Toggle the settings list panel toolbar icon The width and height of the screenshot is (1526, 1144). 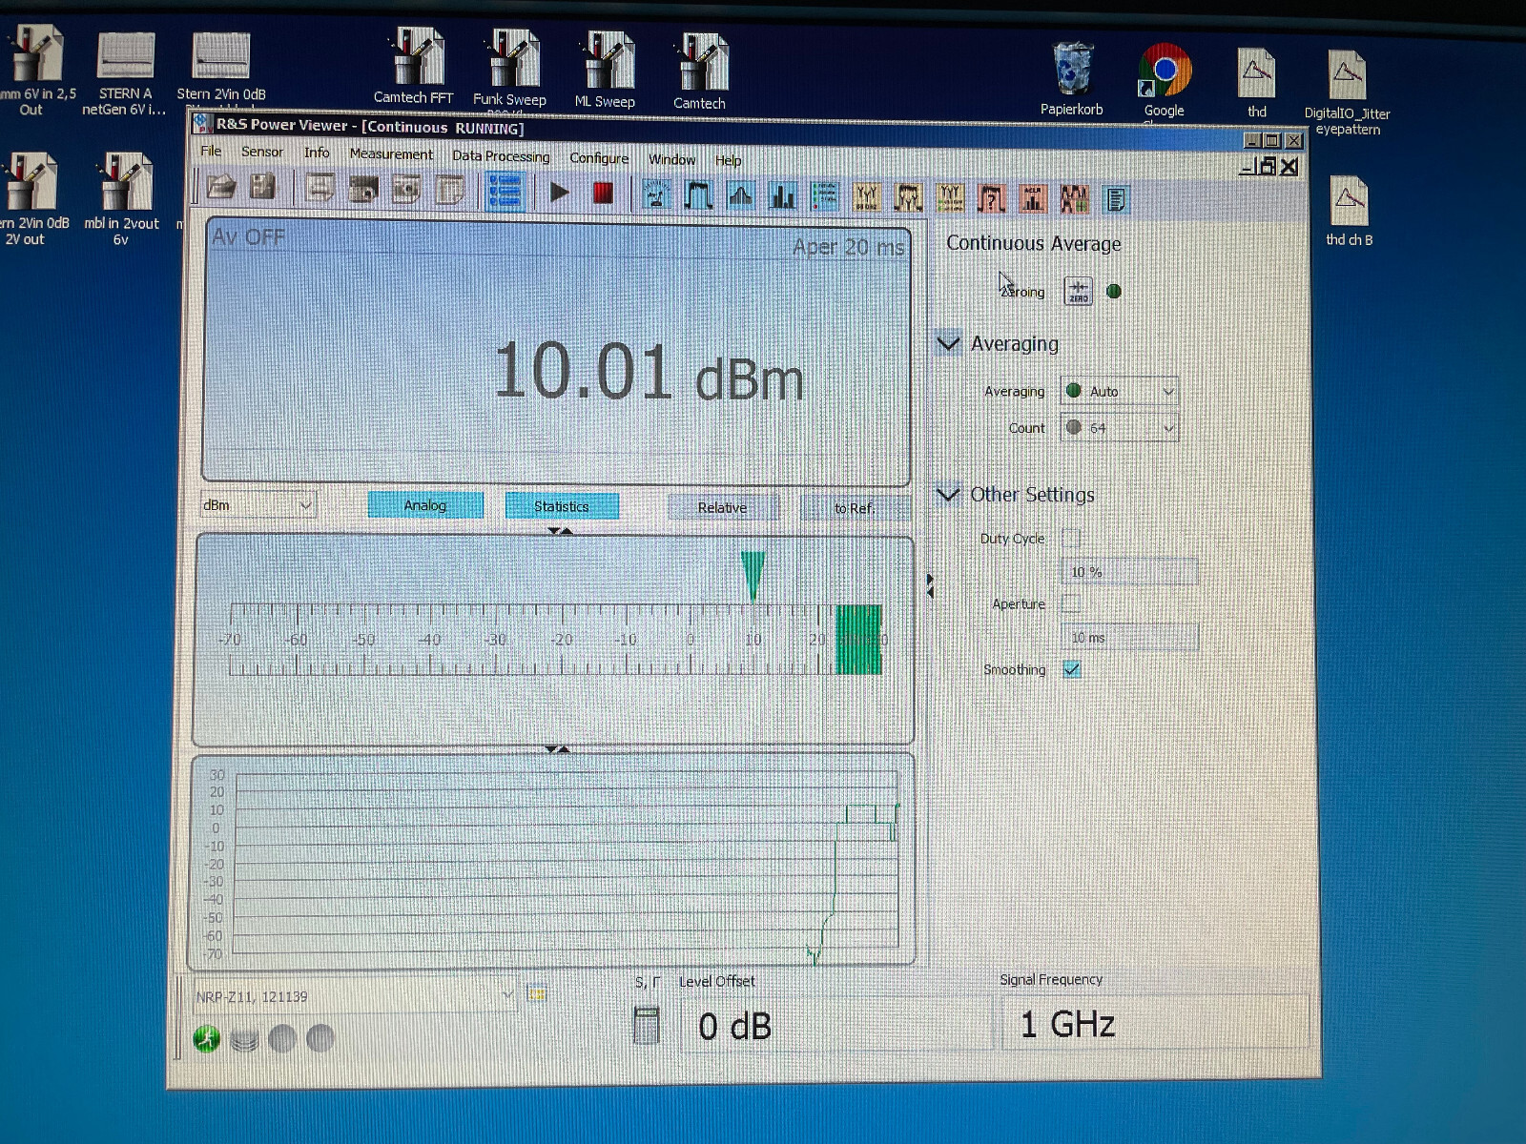(x=505, y=192)
